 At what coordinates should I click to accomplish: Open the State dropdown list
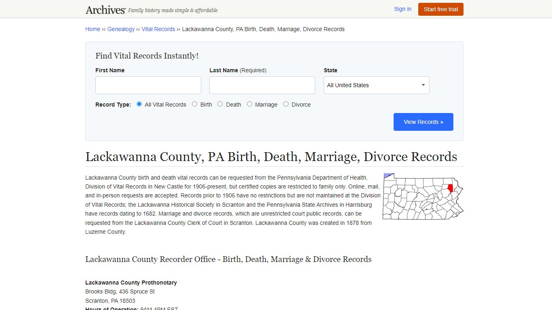click(x=377, y=85)
